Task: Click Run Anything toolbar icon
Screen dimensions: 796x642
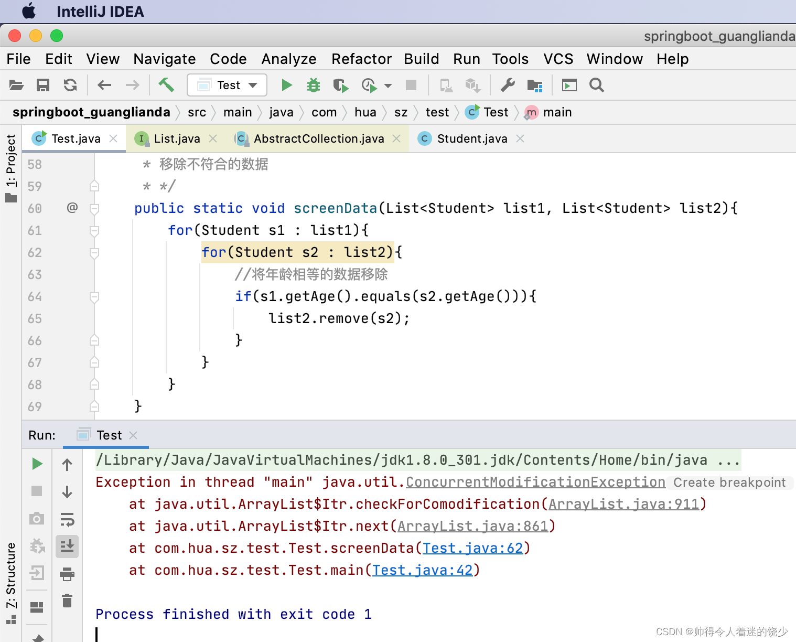Action: click(x=569, y=85)
